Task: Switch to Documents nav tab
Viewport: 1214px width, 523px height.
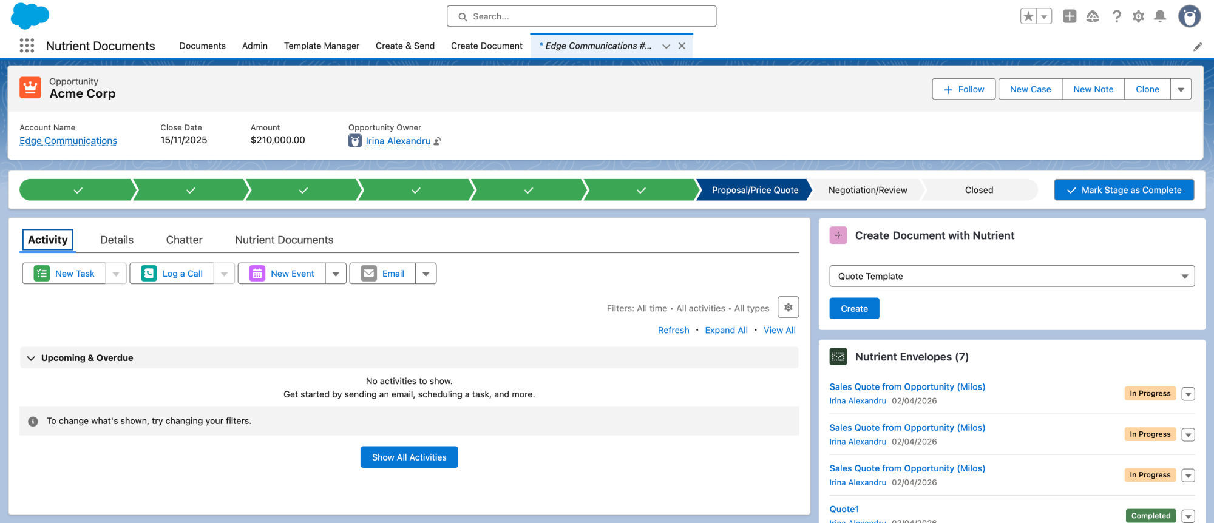Action: coord(202,46)
